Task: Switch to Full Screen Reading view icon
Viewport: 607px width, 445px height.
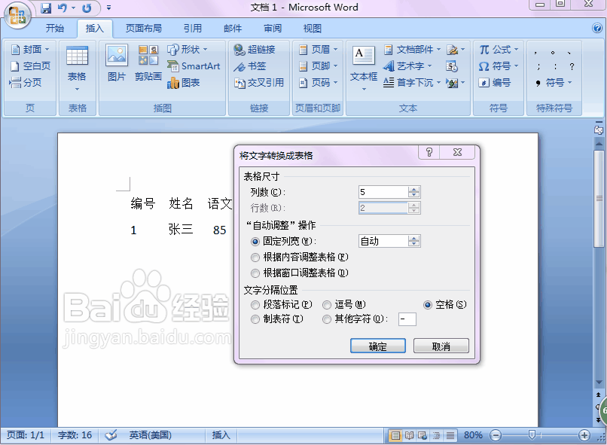Action: point(409,436)
